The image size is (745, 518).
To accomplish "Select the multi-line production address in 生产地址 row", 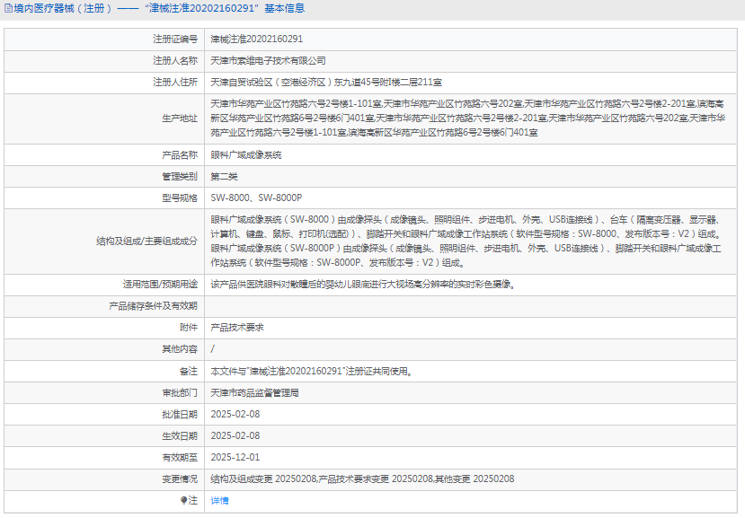I will (x=468, y=119).
